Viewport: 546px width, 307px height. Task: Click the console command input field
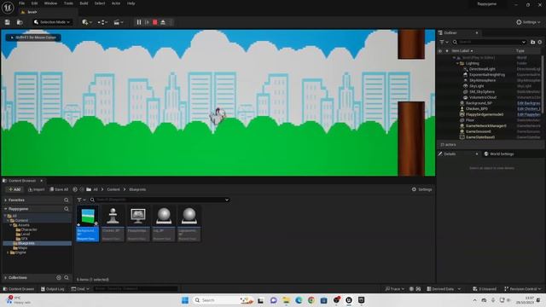click(x=136, y=289)
